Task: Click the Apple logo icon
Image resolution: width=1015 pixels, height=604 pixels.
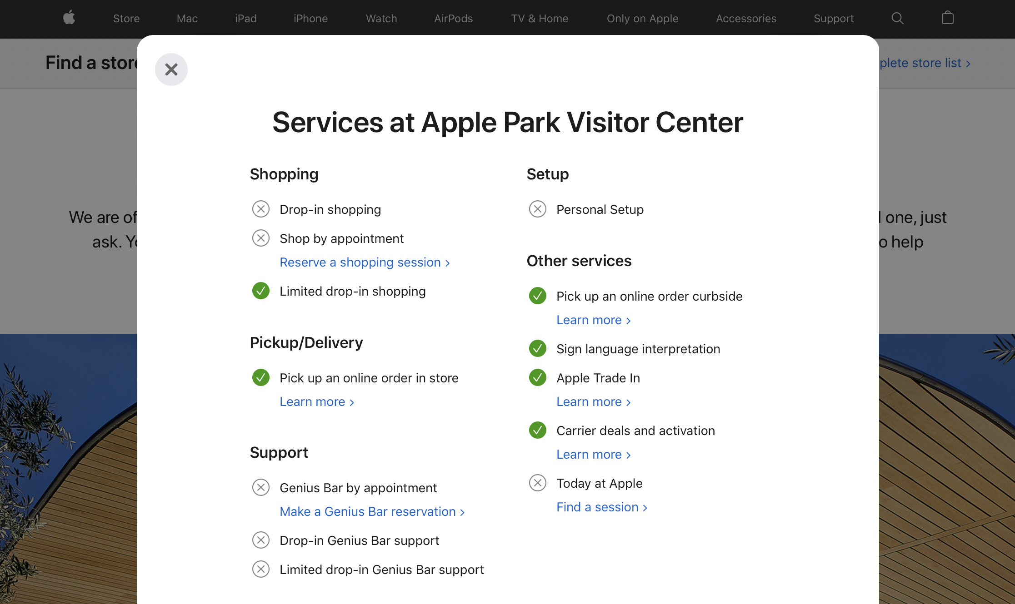Action: tap(69, 18)
